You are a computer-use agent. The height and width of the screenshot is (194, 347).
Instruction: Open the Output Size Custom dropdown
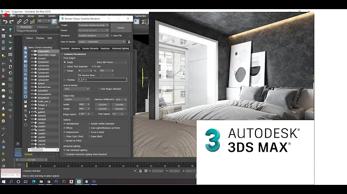pyautogui.click(x=76, y=99)
